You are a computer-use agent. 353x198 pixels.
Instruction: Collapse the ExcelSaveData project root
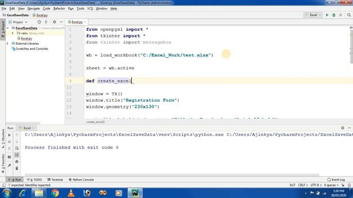pos(8,28)
